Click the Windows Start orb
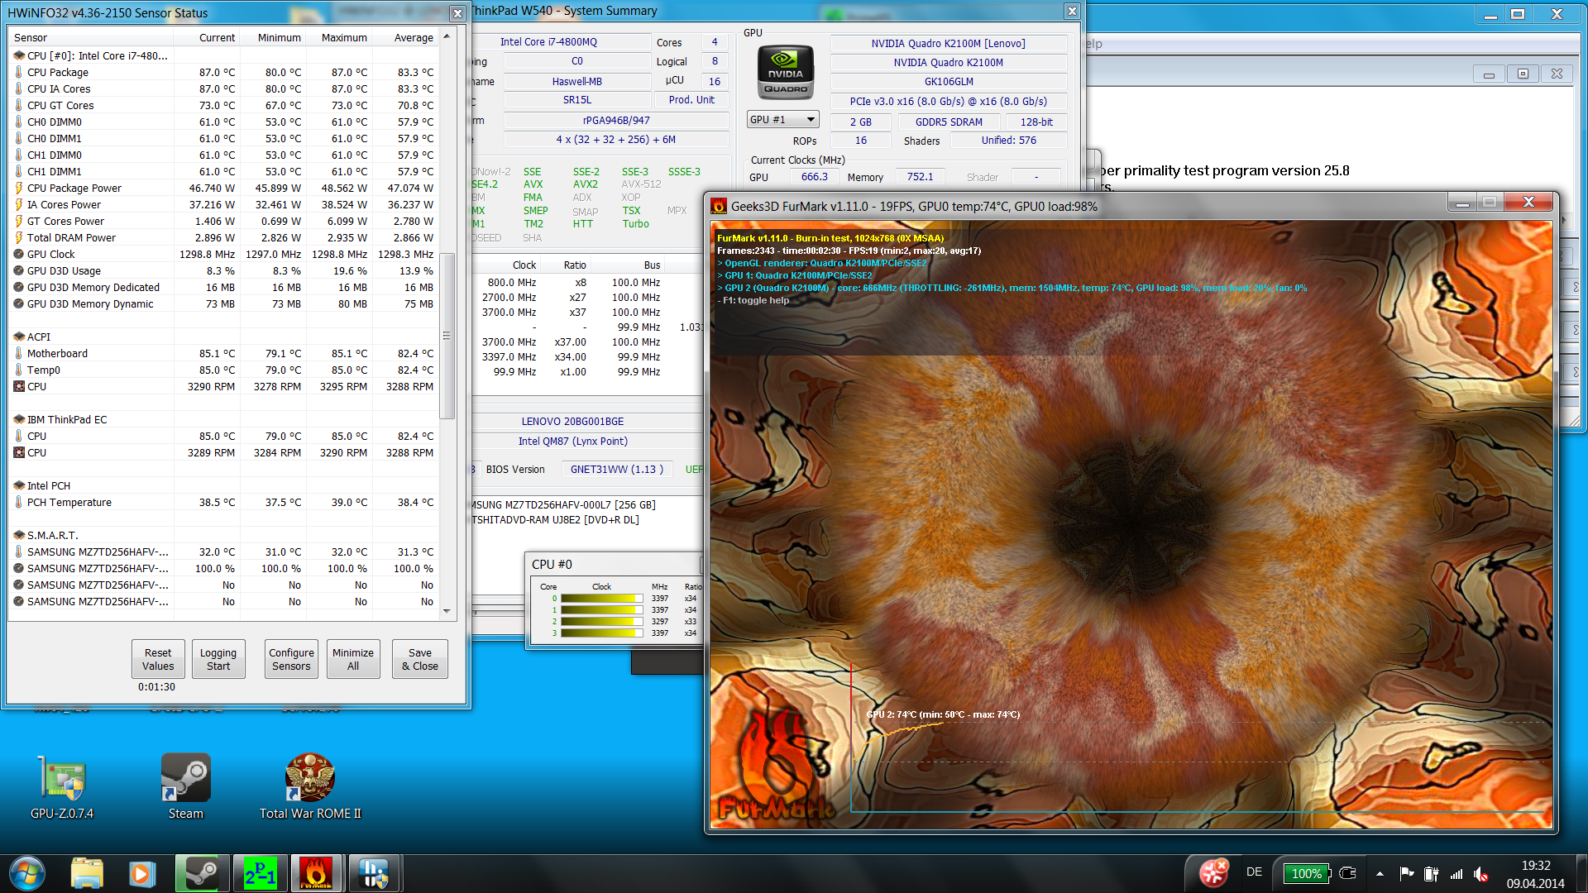 [x=27, y=873]
